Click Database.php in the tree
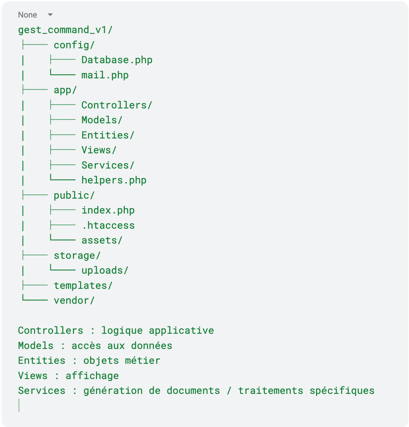409x427 pixels. tap(117, 60)
